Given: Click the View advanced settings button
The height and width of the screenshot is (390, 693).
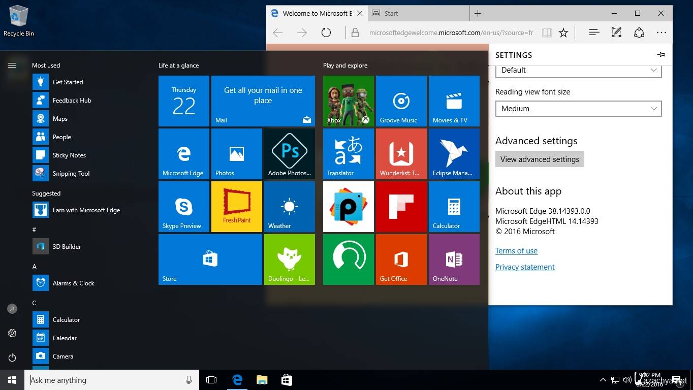Looking at the screenshot, I should pos(540,159).
